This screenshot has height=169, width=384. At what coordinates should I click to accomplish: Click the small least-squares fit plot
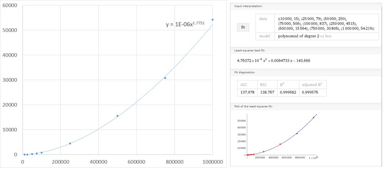click(278, 137)
